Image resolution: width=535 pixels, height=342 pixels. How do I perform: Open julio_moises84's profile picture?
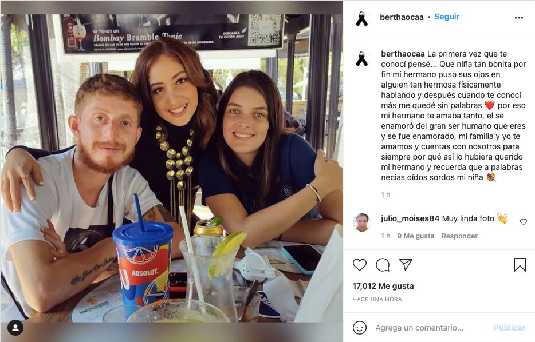coord(361,222)
